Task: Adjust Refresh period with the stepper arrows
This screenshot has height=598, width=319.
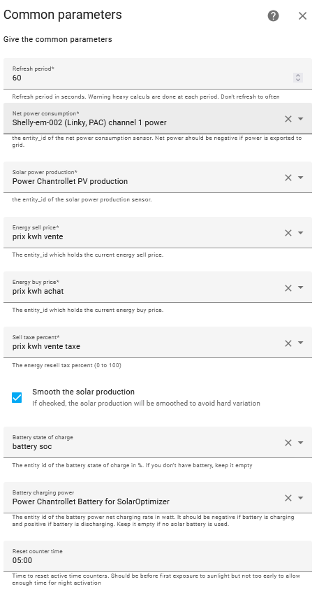Action: coord(298,78)
